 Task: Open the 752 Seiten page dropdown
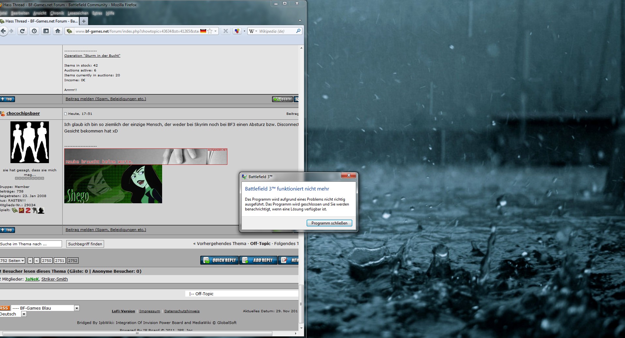tap(12, 261)
